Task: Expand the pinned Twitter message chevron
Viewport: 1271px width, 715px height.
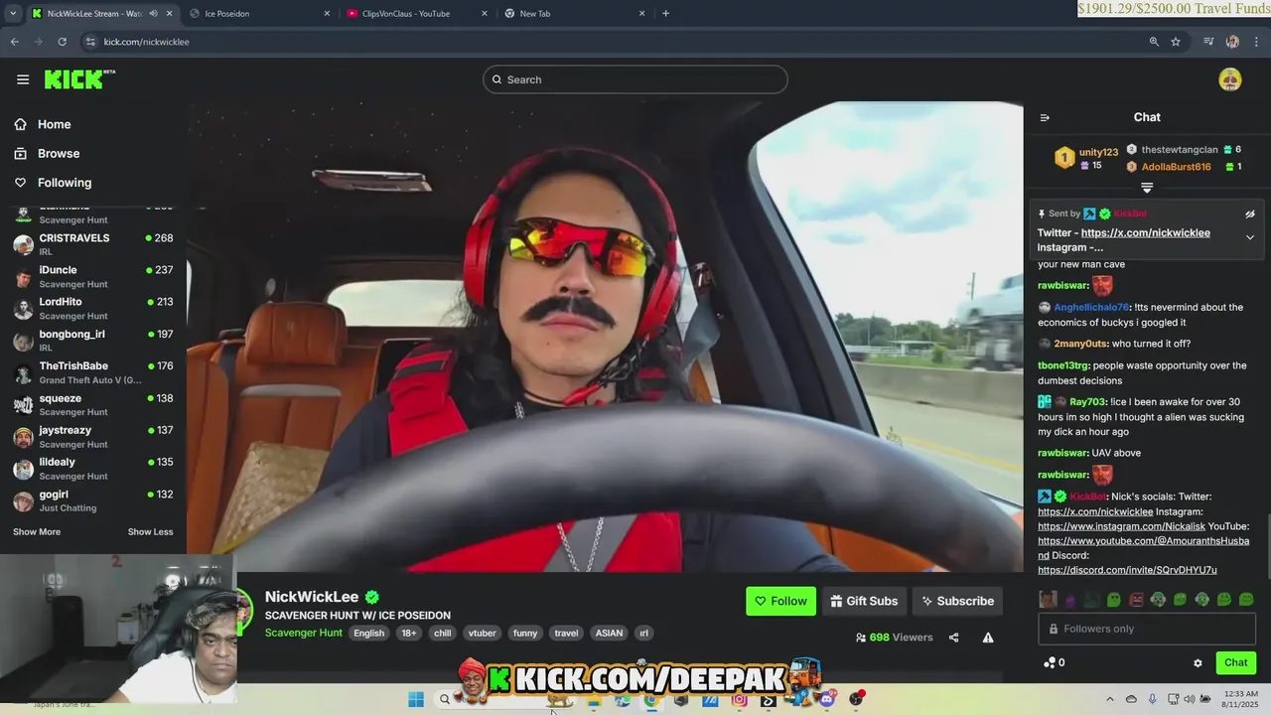Action: [1250, 237]
